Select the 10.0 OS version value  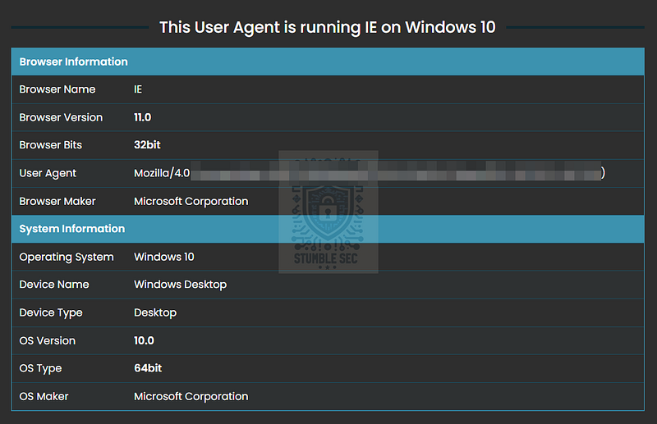[145, 340]
